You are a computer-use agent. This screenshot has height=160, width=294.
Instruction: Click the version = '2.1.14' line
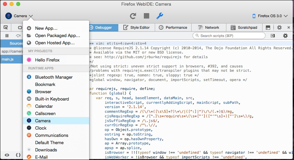[125, 107]
